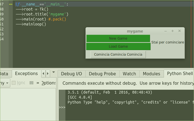Image resolution: width=194 pixels, height=121 pixels.
Task: Maximize the mygame window
Action: [x=173, y=31]
